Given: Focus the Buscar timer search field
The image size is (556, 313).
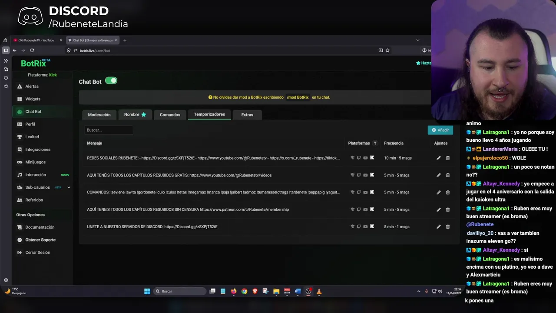Looking at the screenshot, I should point(109,130).
